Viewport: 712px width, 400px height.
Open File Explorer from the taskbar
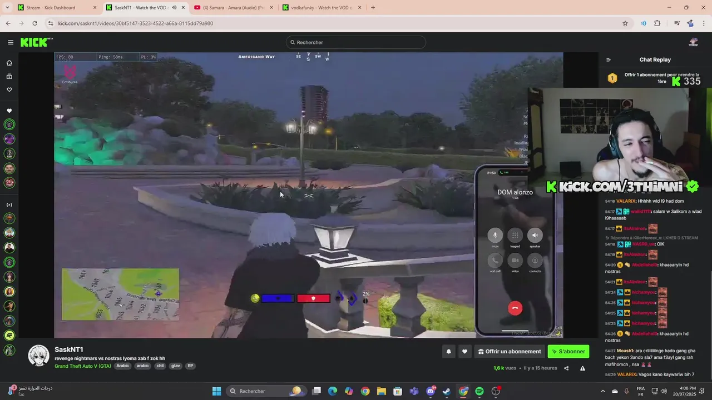[382, 391]
